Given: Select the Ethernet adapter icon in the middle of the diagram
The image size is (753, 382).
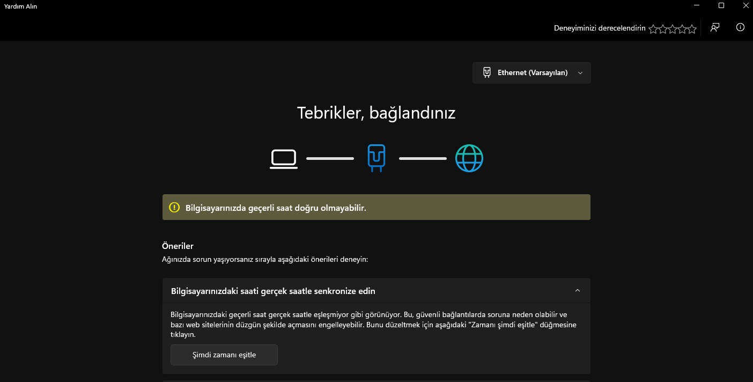Looking at the screenshot, I should (x=376, y=158).
